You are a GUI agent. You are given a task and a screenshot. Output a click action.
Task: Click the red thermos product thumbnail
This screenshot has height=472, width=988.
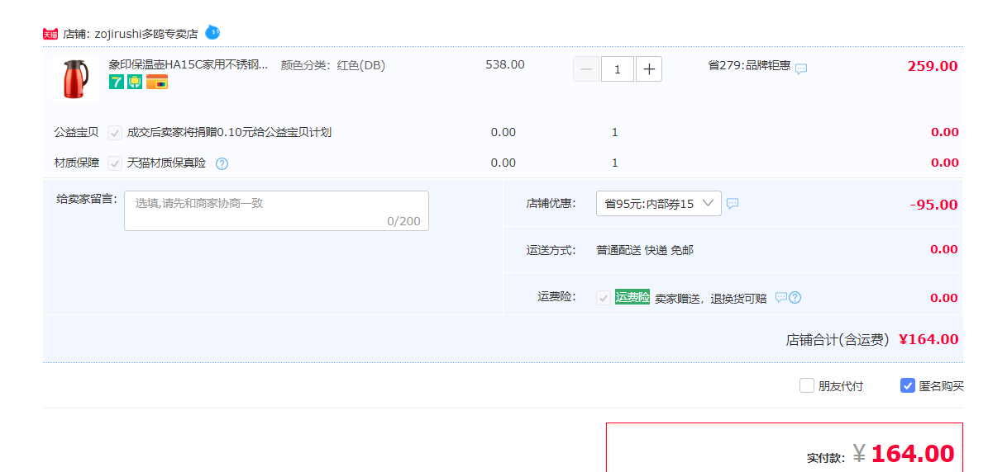(x=75, y=78)
